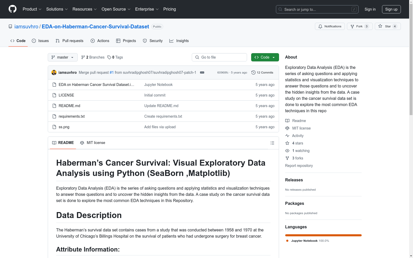
Task: Click the commit history clock icon
Action: (x=253, y=72)
